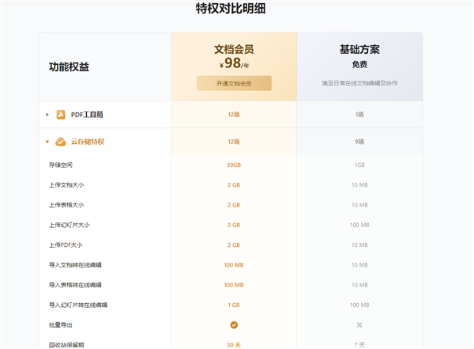Click the 功能权益 column header
The height and width of the screenshot is (349, 474).
coord(69,67)
